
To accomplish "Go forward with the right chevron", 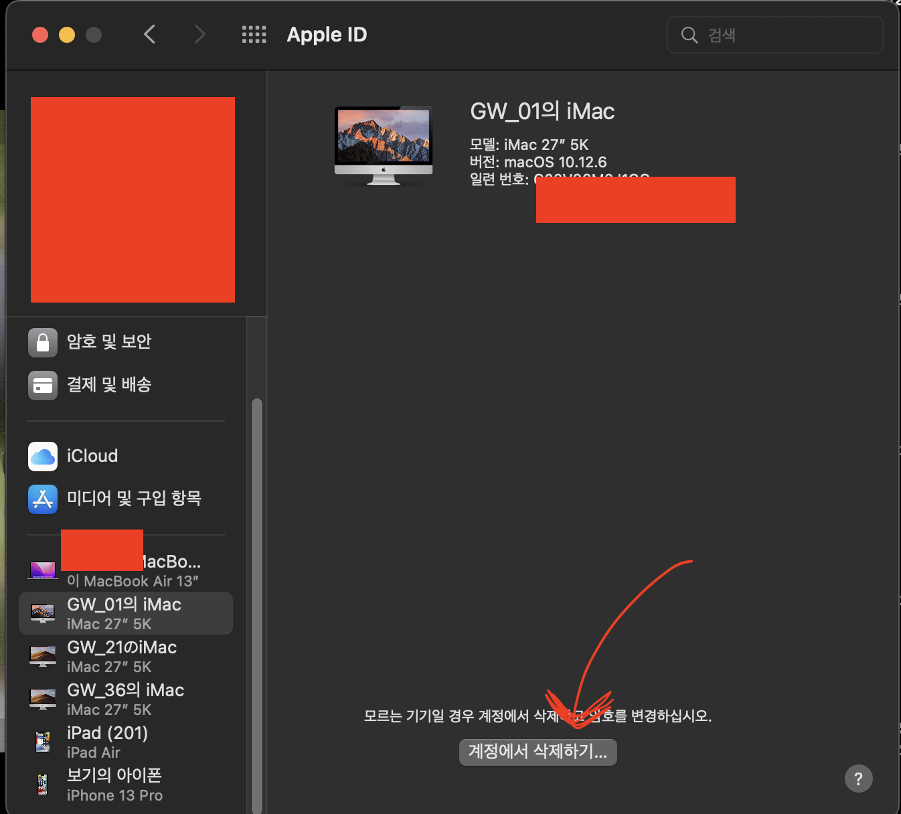I will [199, 34].
